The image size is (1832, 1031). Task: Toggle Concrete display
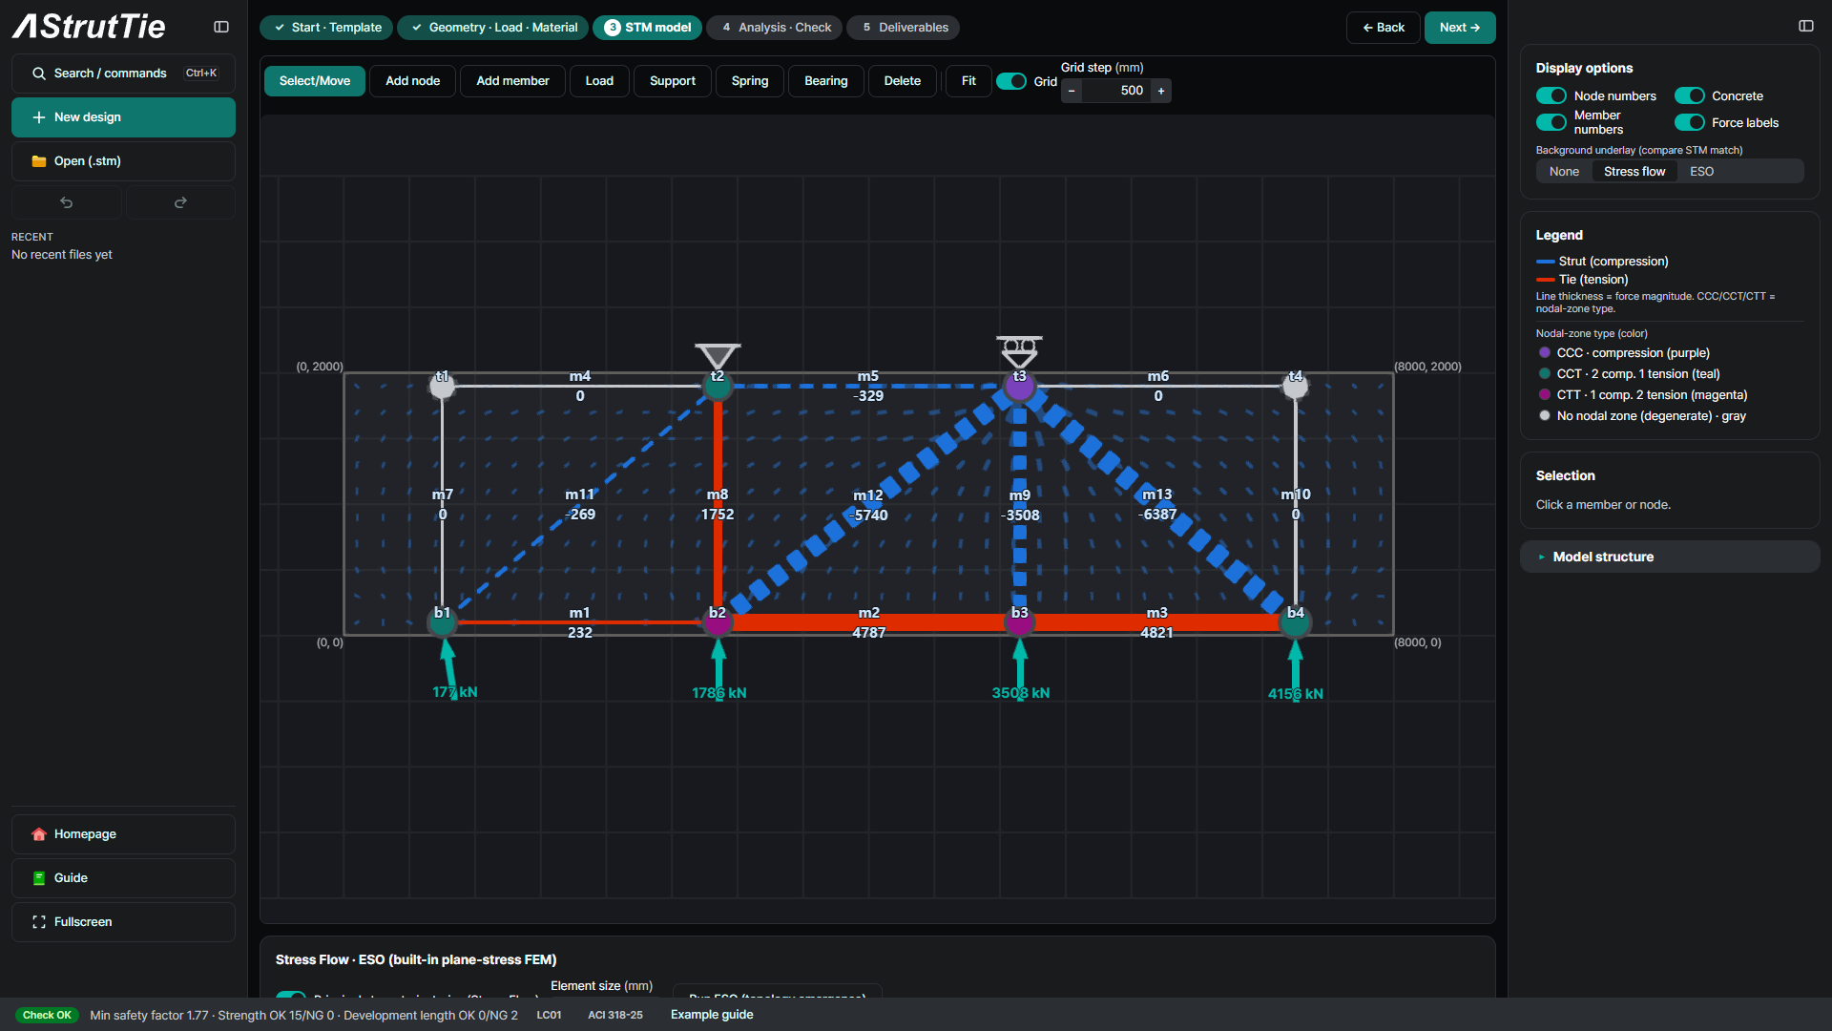(1690, 95)
